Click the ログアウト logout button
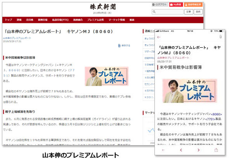This screenshot has height=163, width=229. (160, 5)
